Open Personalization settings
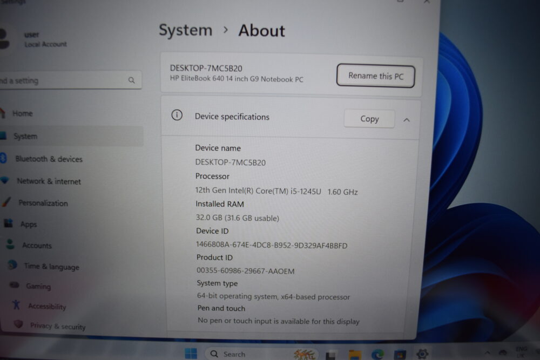The width and height of the screenshot is (540, 360). pos(43,203)
